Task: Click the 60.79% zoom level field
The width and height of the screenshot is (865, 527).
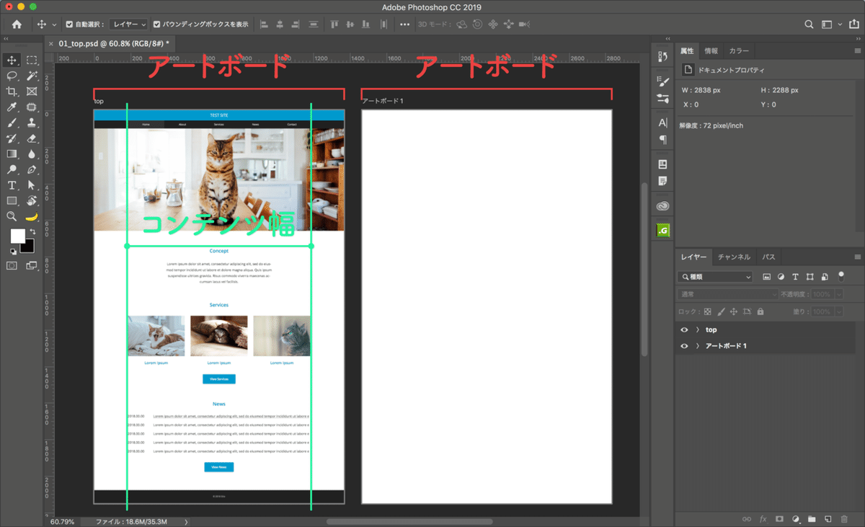Action: point(63,521)
